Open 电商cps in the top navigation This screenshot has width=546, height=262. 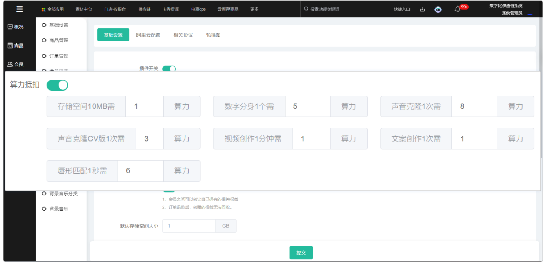tap(198, 10)
